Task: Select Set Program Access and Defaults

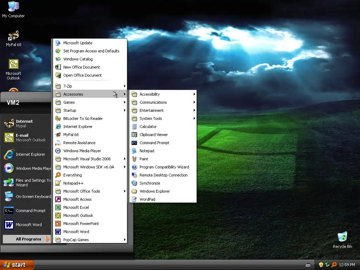Action: click(x=90, y=51)
